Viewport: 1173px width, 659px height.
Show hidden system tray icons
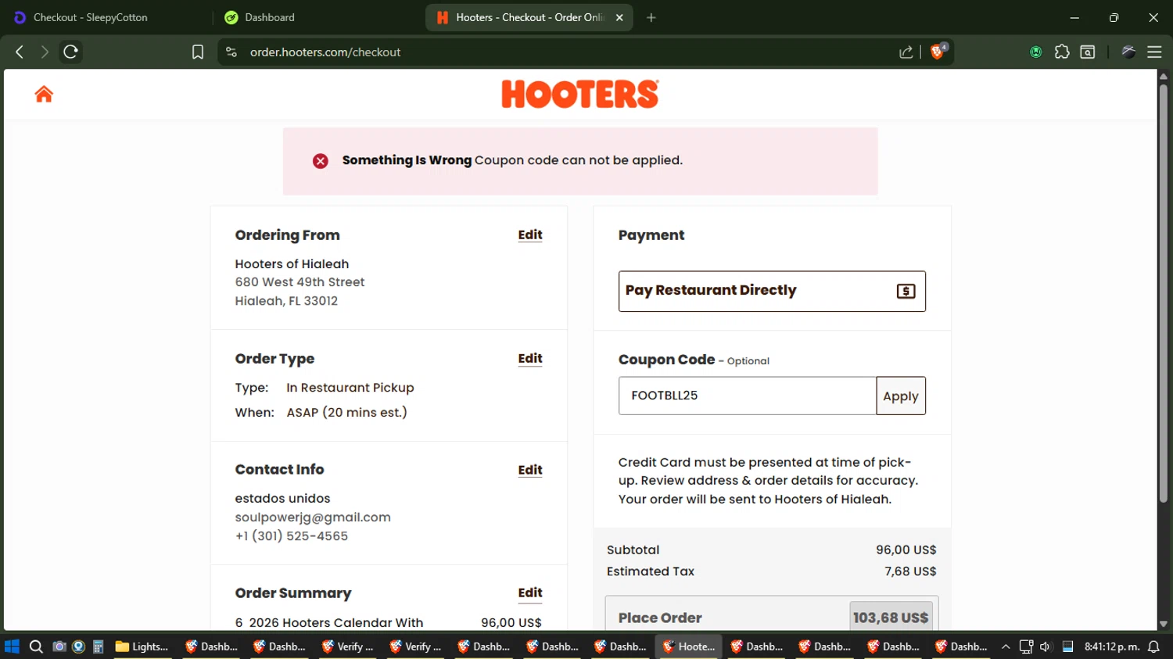point(1006,646)
